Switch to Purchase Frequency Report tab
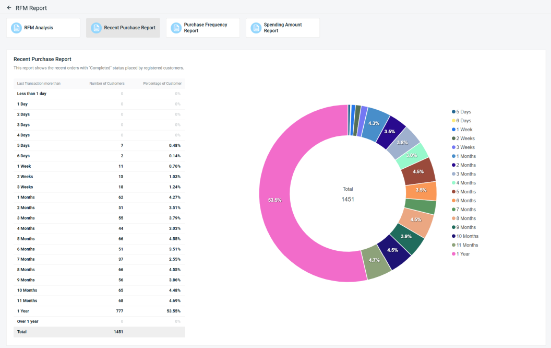Screen dimensions: 551x348 (205, 28)
